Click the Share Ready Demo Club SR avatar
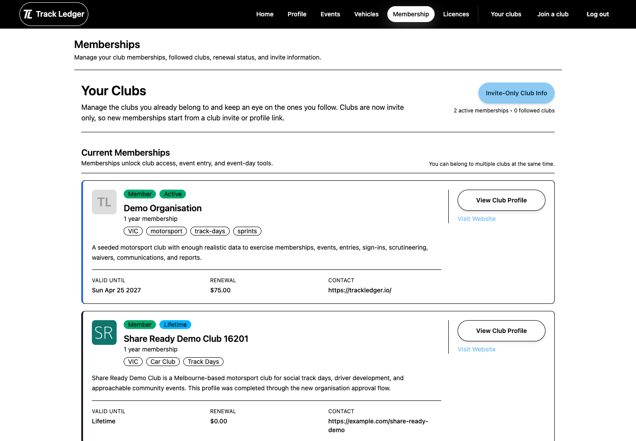 (104, 333)
